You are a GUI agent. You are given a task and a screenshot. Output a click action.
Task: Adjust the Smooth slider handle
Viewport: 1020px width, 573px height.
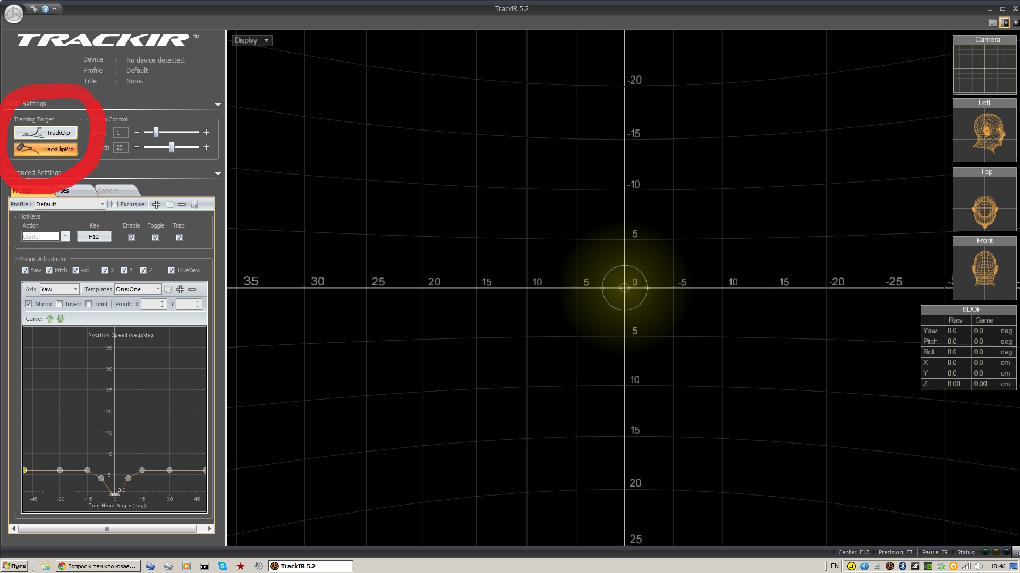(172, 147)
